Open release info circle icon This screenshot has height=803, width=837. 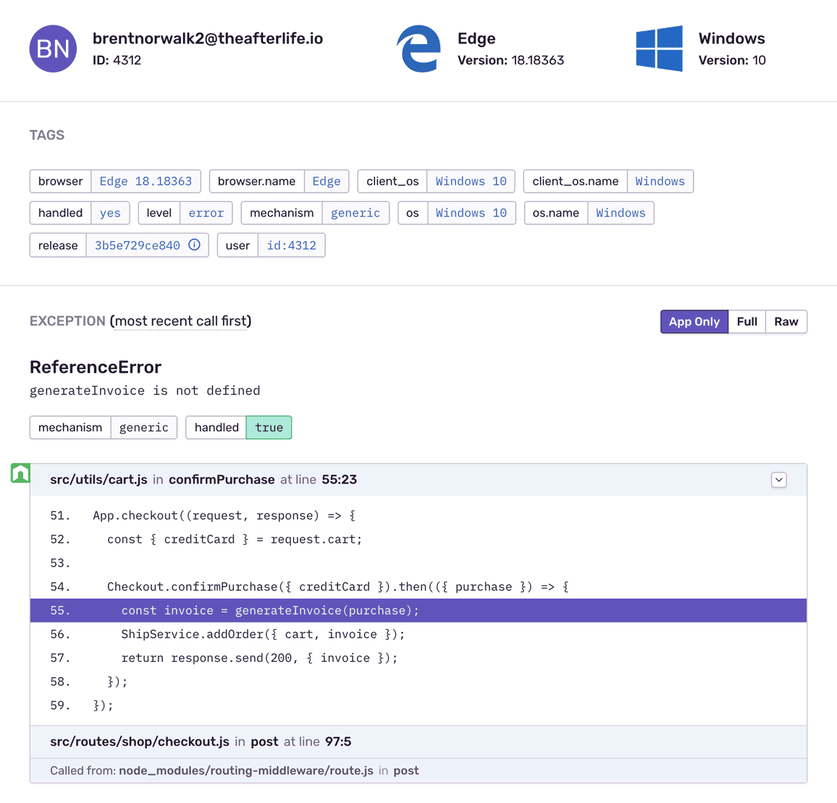coord(194,245)
